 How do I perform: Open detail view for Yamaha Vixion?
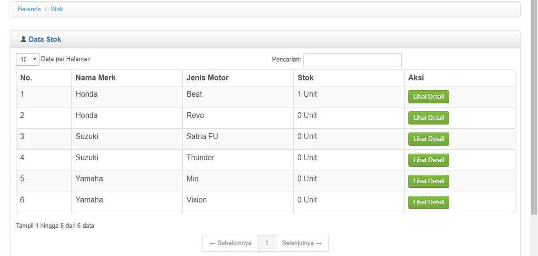pyautogui.click(x=429, y=202)
